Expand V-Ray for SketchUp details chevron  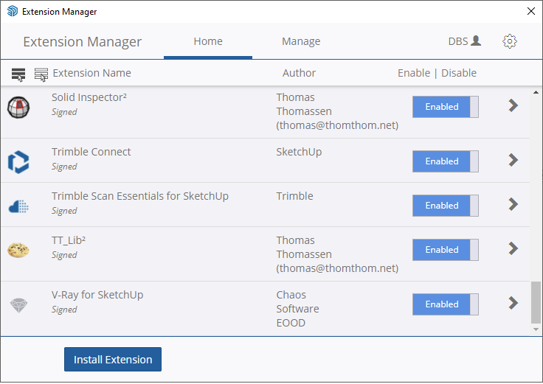513,303
